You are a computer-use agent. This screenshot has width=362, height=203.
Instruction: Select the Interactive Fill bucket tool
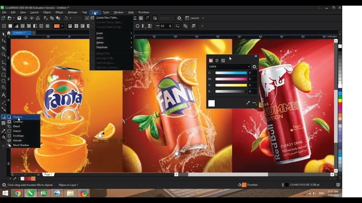tap(3, 137)
